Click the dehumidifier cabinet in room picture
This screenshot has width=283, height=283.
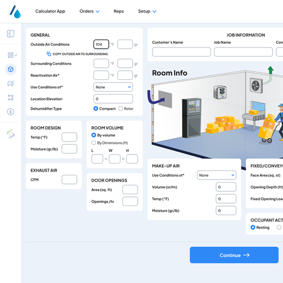[192, 118]
